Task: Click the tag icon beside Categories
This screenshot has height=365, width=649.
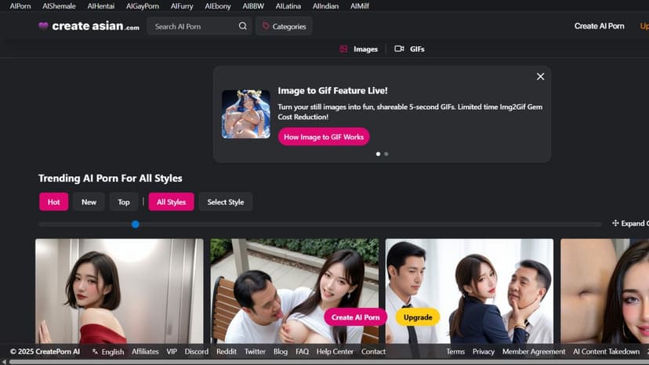Action: (x=266, y=27)
